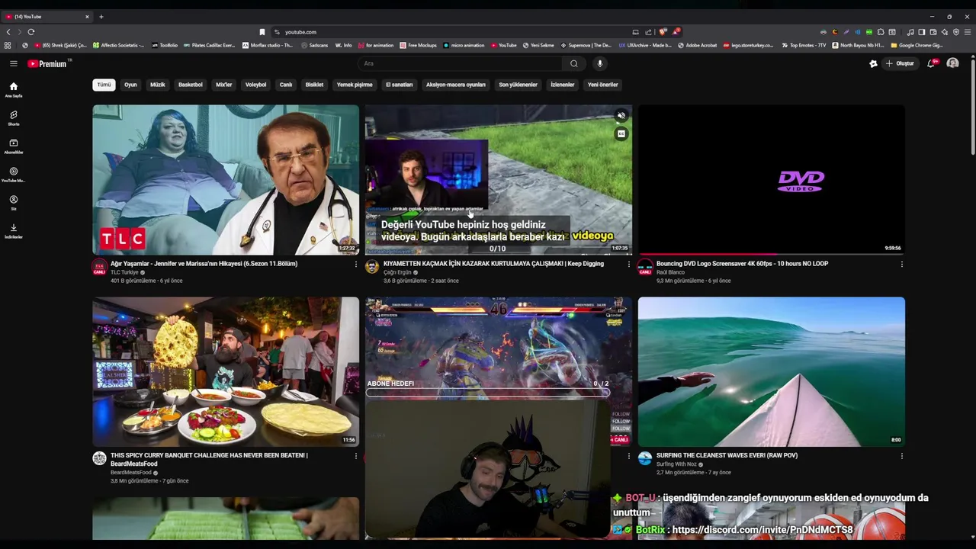Open Bouncing DVD Logo Screensaver title

[x=742, y=264]
